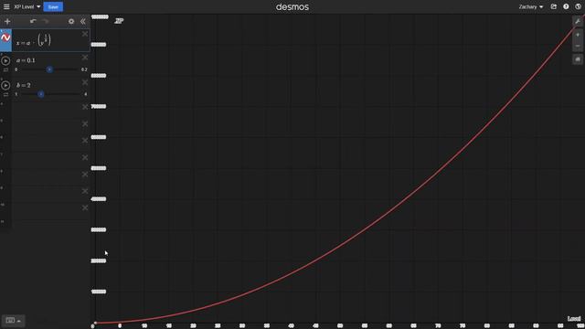Viewport: 585px width, 329px height.
Task: Click the thumb of the b slider
Action: [41, 94]
